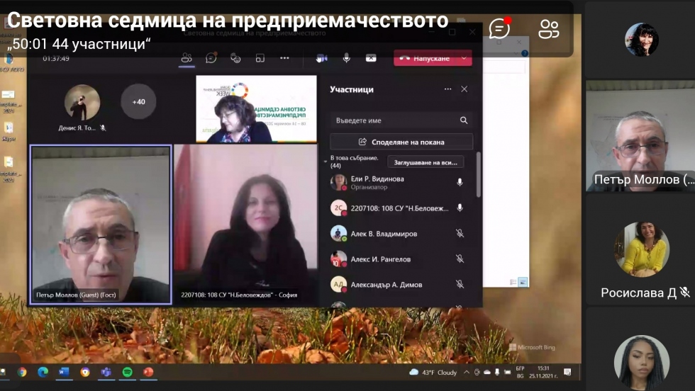
Task: Select participant Александър А. Димов
Action: click(401, 285)
